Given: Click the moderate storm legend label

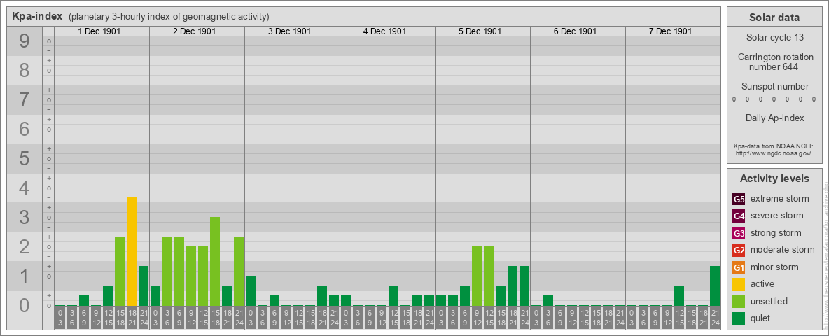Looking at the screenshot, I should (783, 250).
